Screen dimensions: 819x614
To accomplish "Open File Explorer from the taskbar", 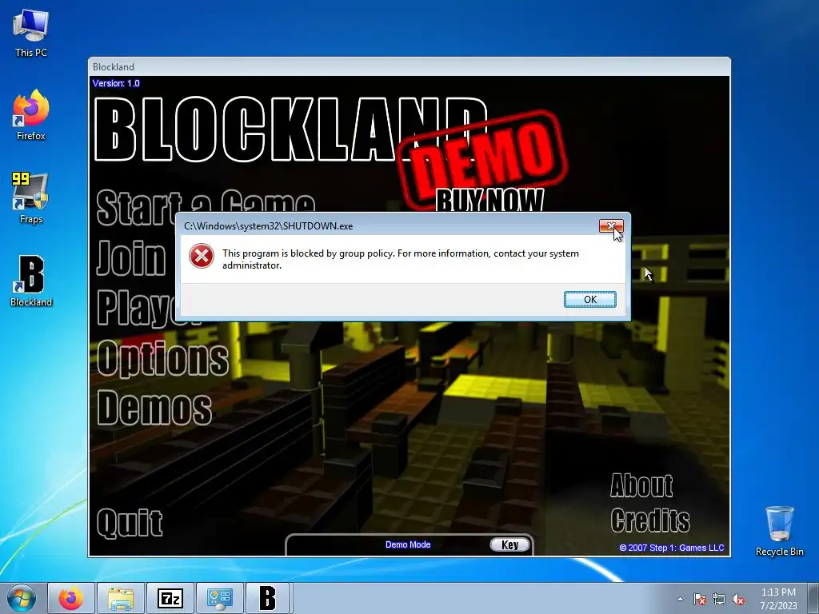I will pos(121,598).
